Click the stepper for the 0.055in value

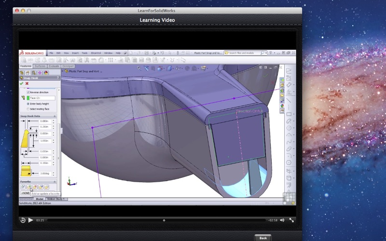pyautogui.click(x=54, y=151)
